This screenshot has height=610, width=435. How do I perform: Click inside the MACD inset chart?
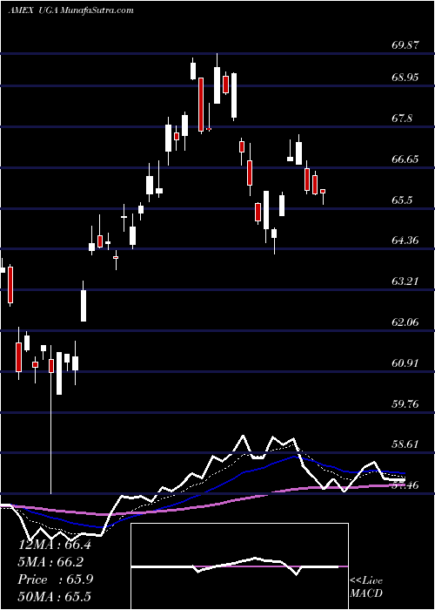coord(239,566)
